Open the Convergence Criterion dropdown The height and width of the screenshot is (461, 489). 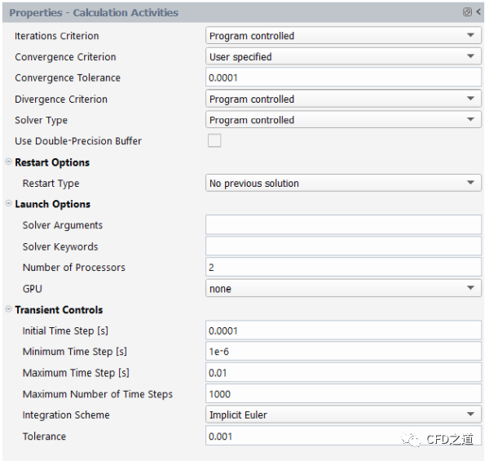[x=343, y=57]
